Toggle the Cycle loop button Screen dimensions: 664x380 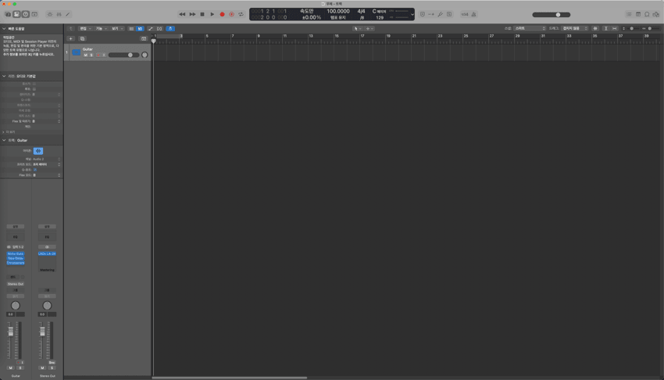pyautogui.click(x=241, y=14)
